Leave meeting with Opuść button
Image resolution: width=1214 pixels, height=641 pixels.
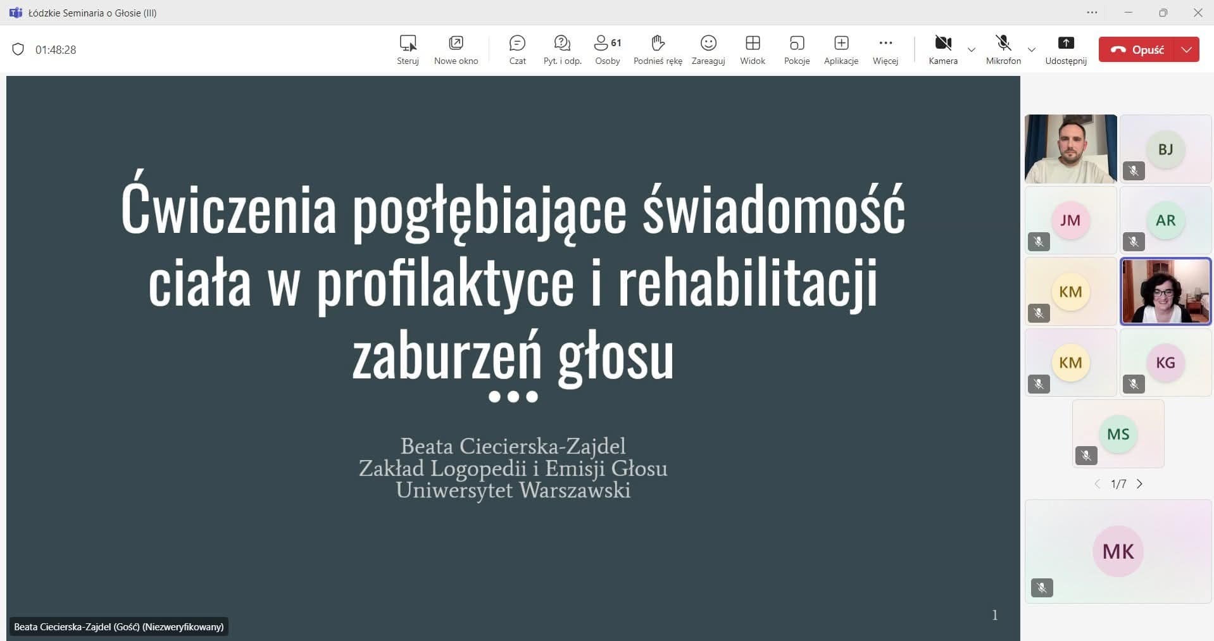pyautogui.click(x=1137, y=49)
